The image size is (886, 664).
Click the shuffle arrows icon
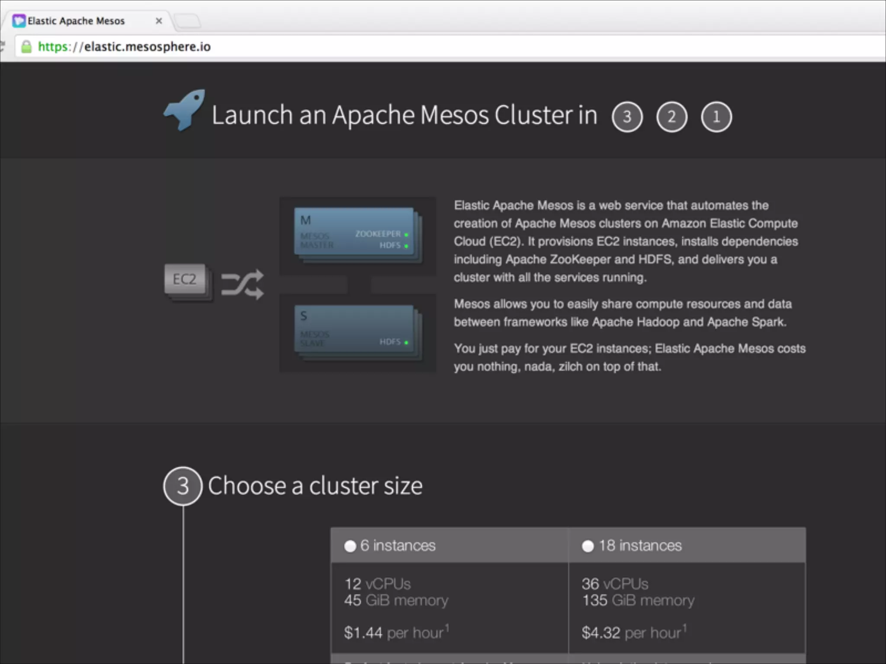242,284
